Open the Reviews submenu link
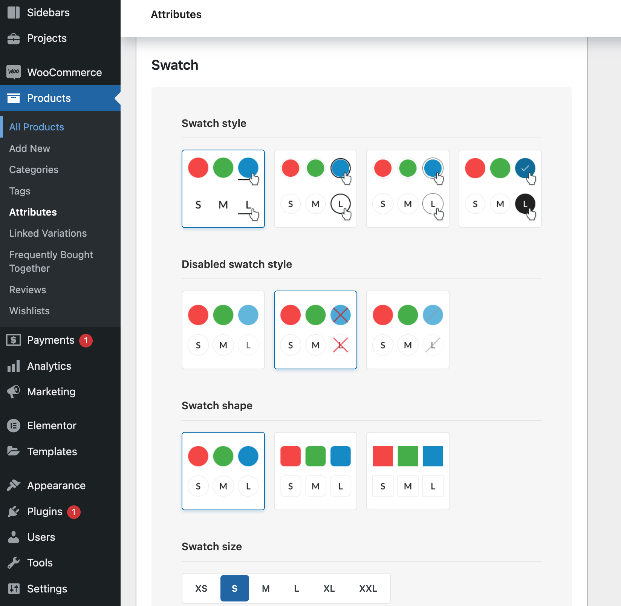This screenshot has height=606, width=621. [28, 290]
